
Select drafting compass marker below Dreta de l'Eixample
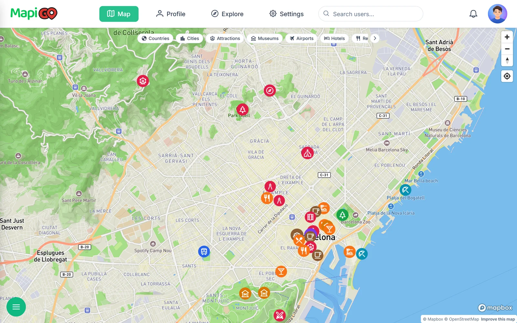tap(270, 186)
